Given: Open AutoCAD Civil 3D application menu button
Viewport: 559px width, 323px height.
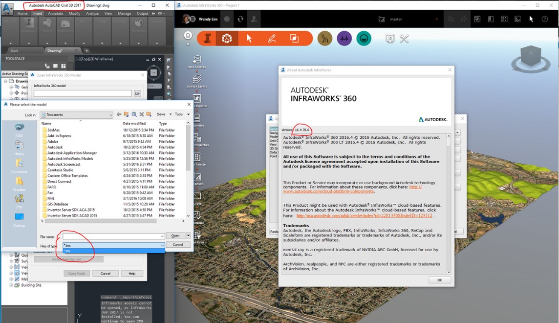Looking at the screenshot, I should [x=7, y=8].
